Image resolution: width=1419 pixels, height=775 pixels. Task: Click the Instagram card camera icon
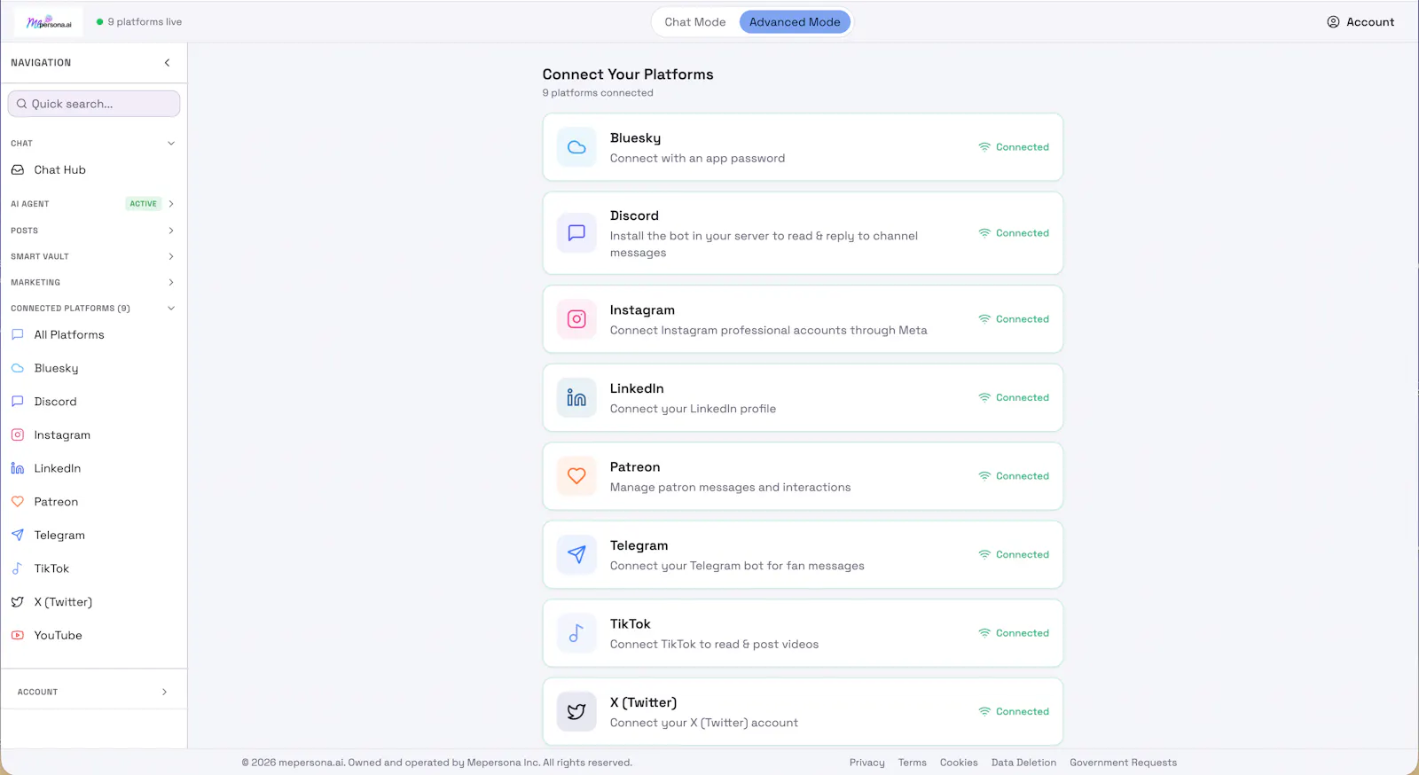pyautogui.click(x=576, y=319)
